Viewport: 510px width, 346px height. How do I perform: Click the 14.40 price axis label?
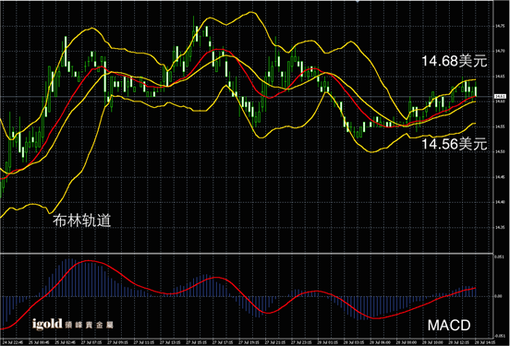click(x=500, y=202)
